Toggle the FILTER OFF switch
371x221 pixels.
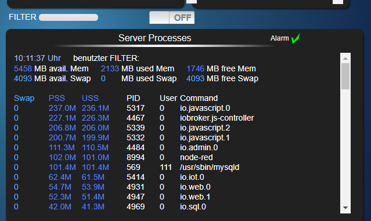pyautogui.click(x=172, y=17)
